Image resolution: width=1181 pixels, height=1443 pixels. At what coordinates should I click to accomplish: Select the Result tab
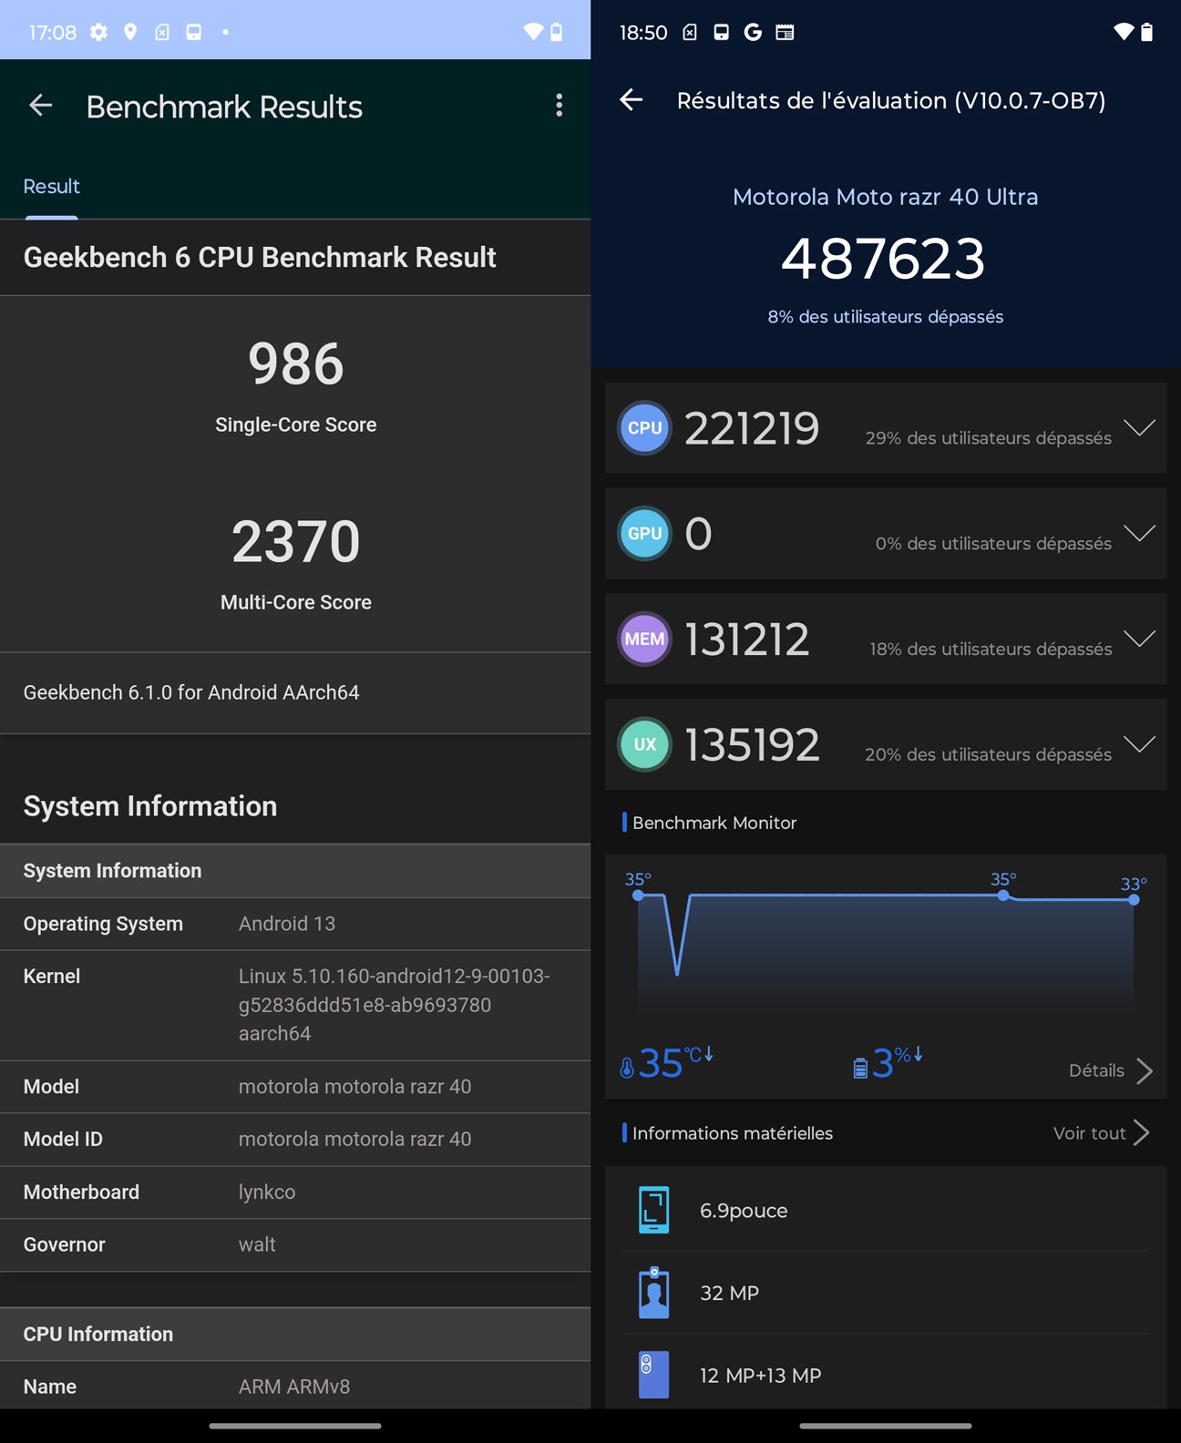(51, 186)
